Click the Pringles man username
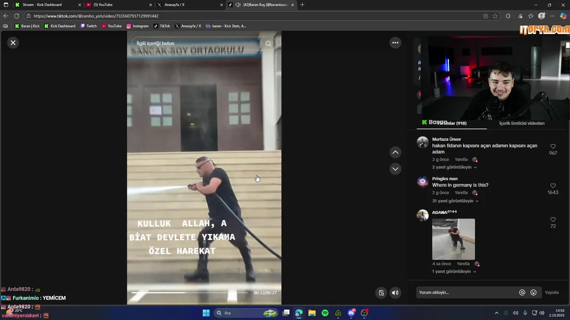This screenshot has width=570, height=320. click(444, 179)
